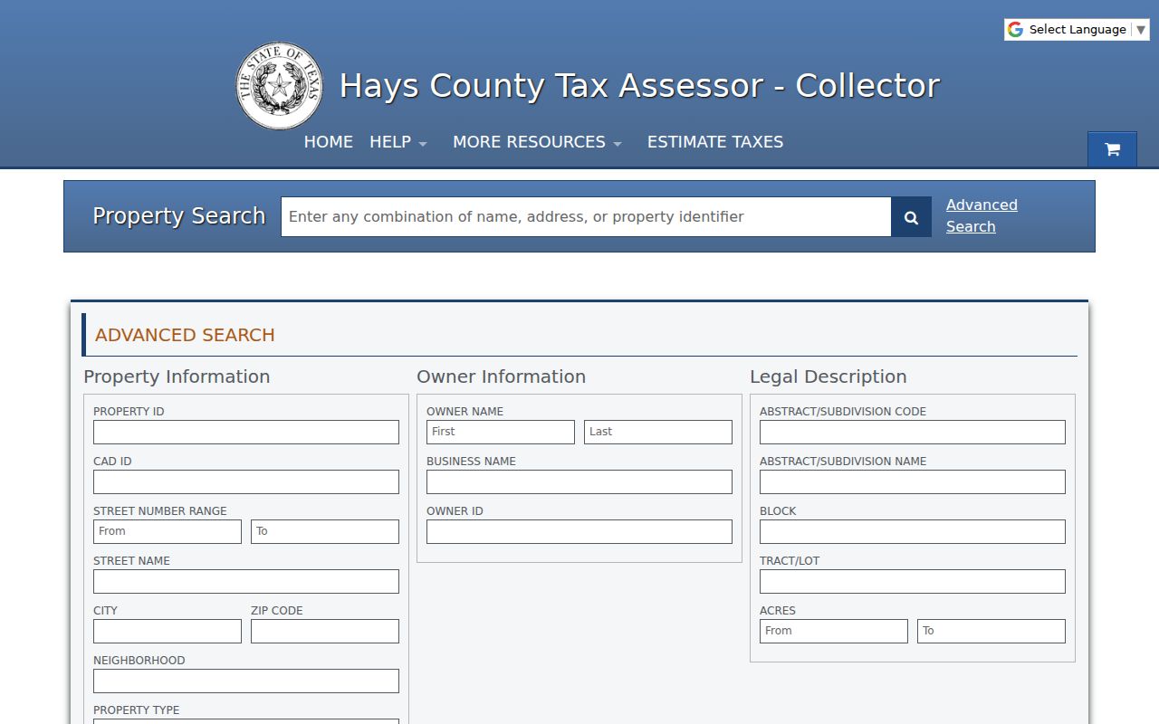Click the CAD ID field
This screenshot has width=1159, height=724.
tap(246, 481)
